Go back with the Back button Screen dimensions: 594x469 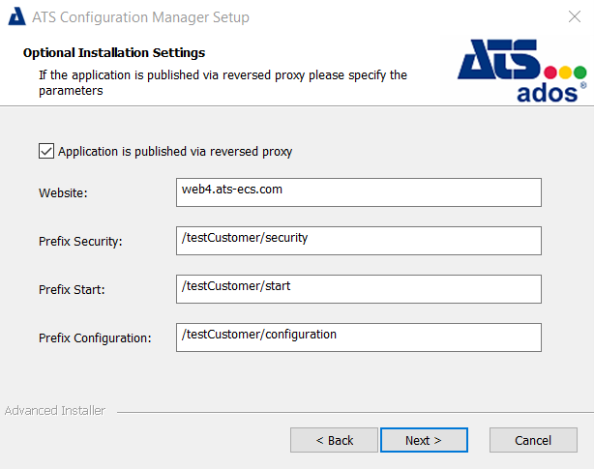335,440
